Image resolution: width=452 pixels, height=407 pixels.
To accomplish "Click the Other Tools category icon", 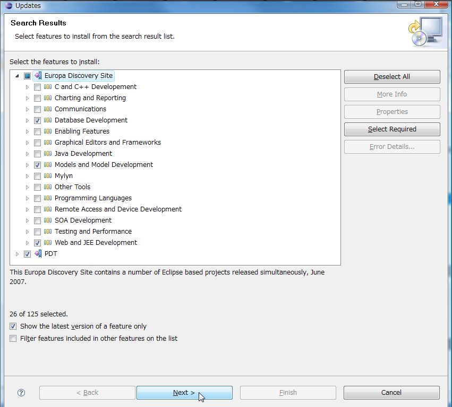I will tap(48, 187).
